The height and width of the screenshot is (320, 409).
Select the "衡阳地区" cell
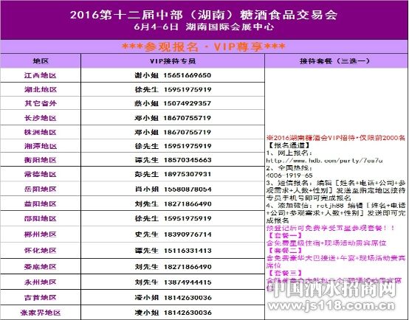tap(41, 160)
